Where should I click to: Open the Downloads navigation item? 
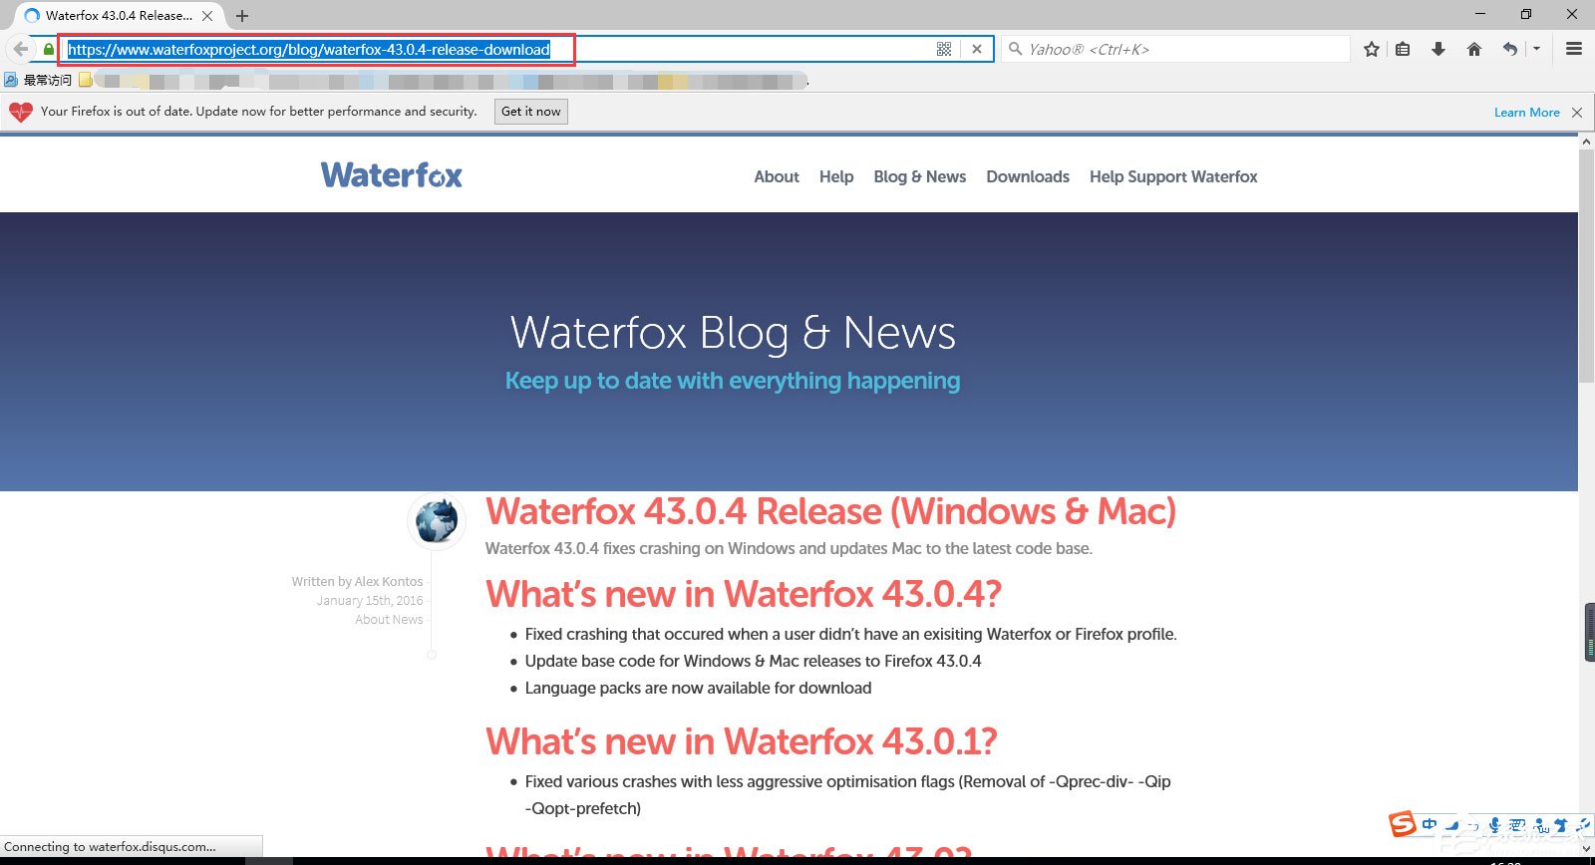click(x=1027, y=176)
